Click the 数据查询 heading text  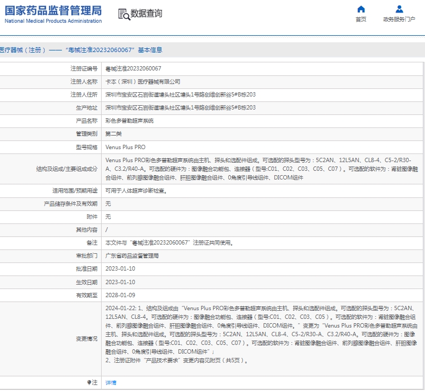point(146,14)
